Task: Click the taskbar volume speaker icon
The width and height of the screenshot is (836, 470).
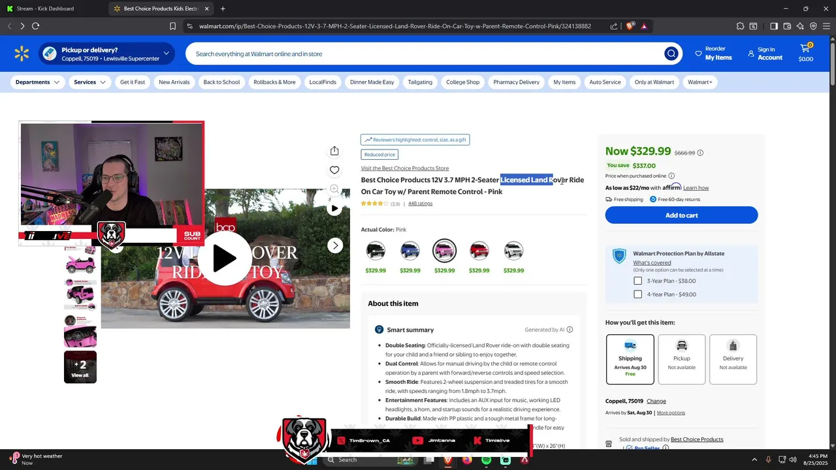Action: pos(793,460)
